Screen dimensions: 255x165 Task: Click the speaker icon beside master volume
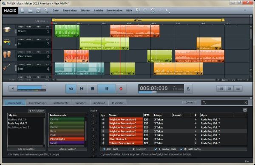13,88
